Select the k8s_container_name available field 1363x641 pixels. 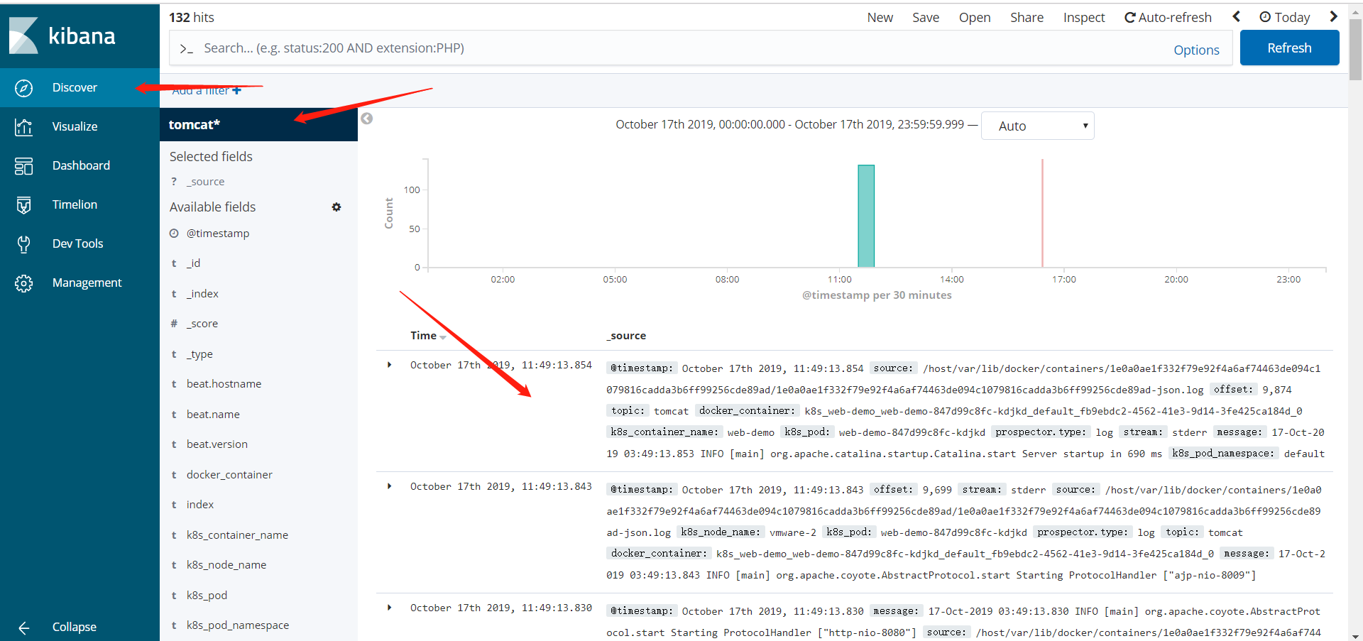tap(237, 535)
